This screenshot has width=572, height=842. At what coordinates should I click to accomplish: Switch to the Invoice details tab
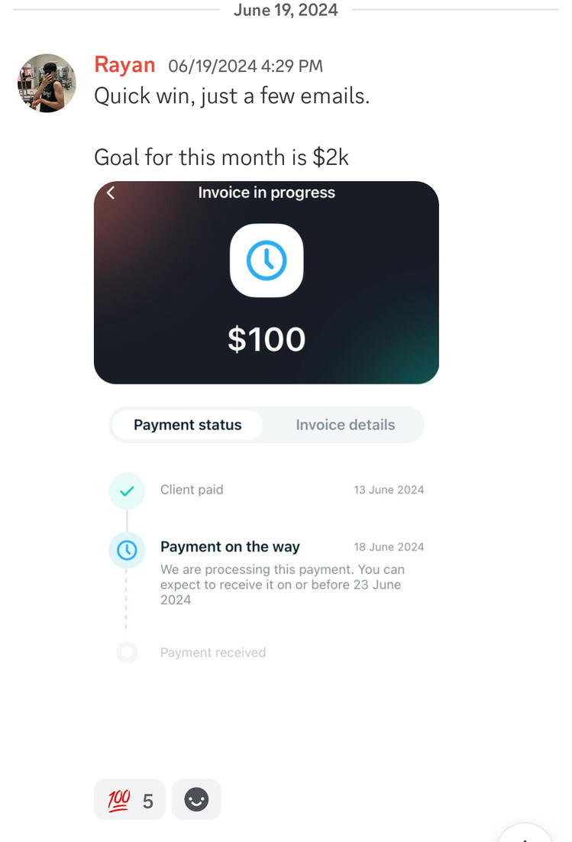coord(345,425)
